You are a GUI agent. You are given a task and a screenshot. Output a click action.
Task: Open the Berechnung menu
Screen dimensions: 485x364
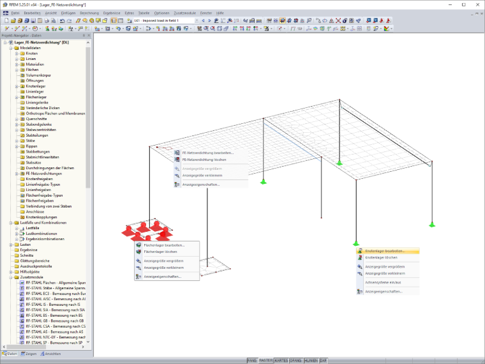89,13
